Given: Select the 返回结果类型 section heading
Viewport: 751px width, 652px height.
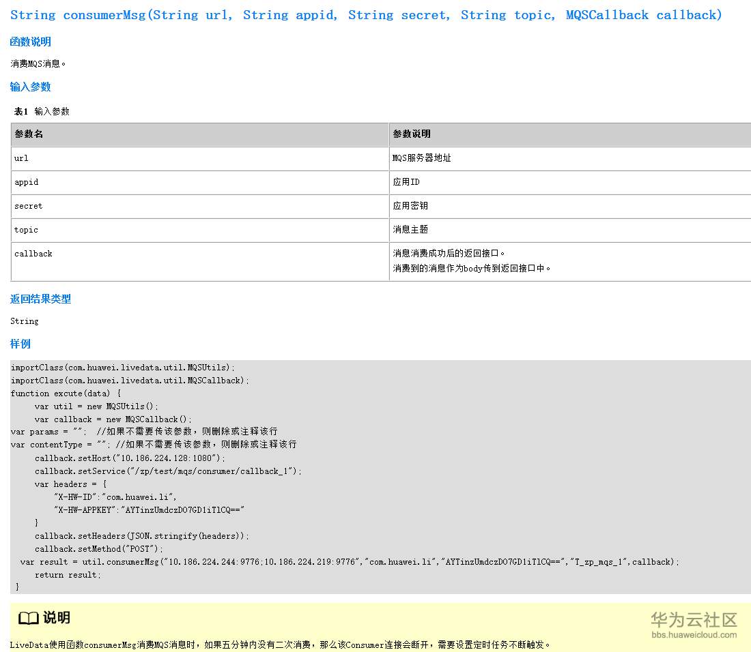Looking at the screenshot, I should (x=41, y=299).
